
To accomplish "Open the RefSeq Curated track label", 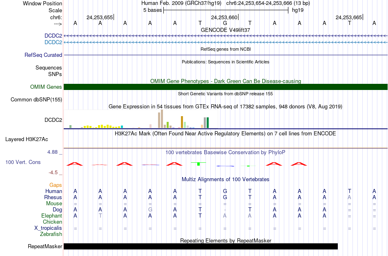I will click(x=43, y=55).
